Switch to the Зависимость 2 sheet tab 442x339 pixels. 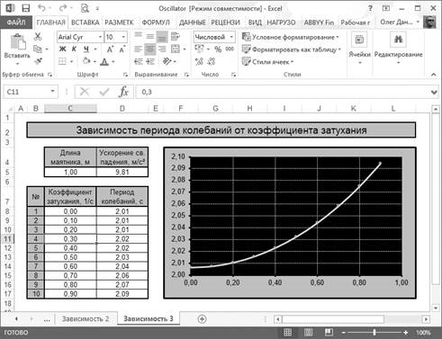click(x=86, y=319)
